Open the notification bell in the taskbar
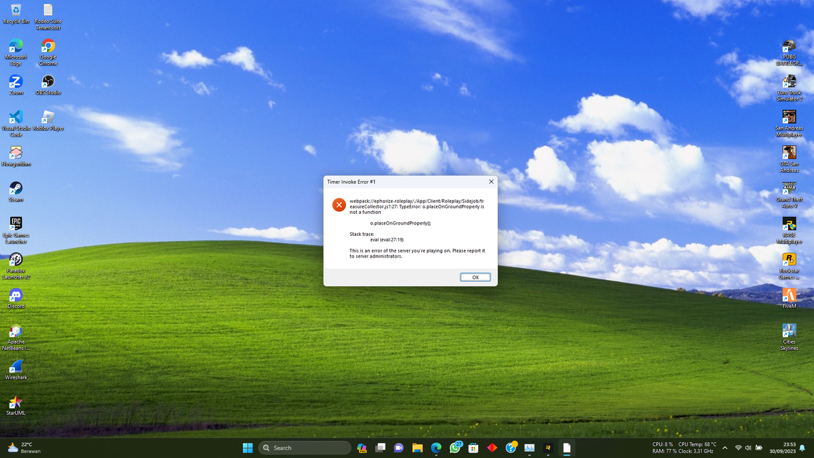This screenshot has height=458, width=814. pos(803,448)
